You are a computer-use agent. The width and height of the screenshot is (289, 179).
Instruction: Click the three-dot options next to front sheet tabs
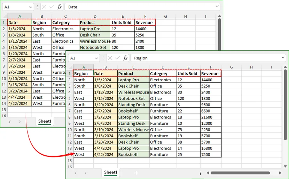pyautogui.click(x=200, y=173)
